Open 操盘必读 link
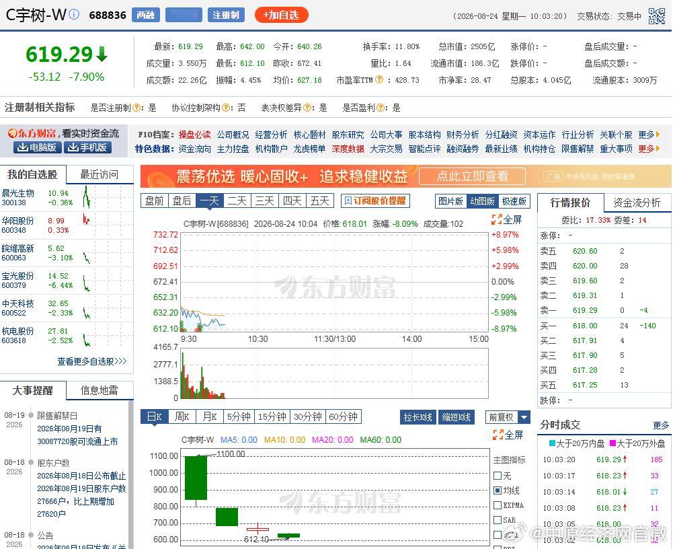Screen dimensions: 673x549 coord(194,135)
